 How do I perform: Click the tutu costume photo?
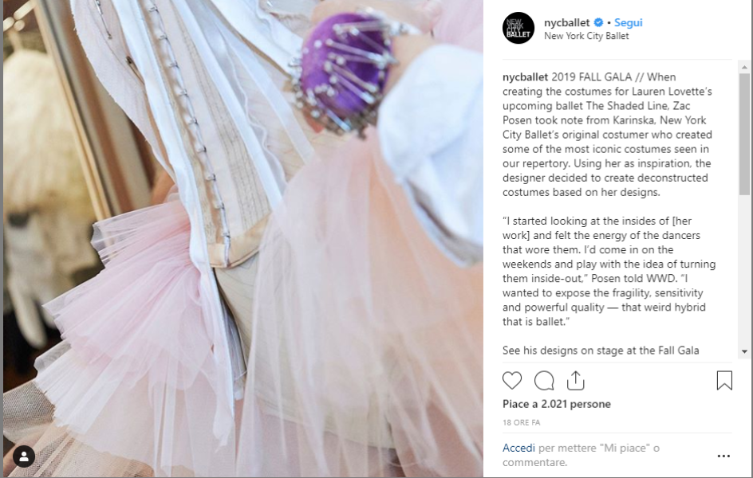click(x=243, y=238)
